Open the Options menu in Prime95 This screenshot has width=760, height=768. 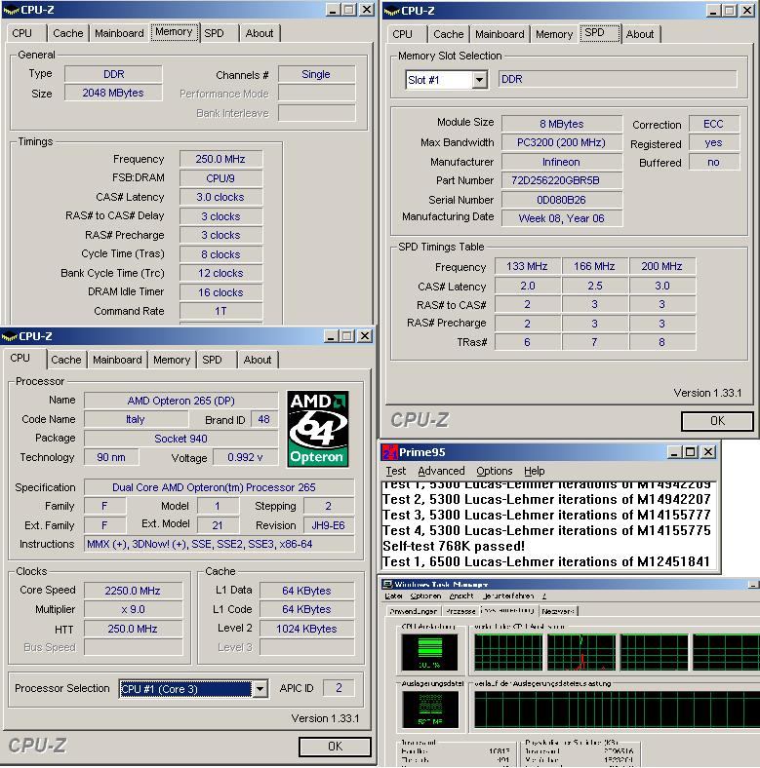tap(495, 471)
